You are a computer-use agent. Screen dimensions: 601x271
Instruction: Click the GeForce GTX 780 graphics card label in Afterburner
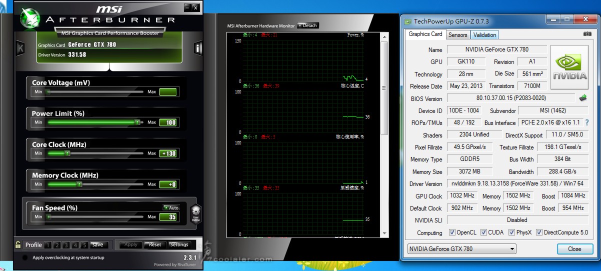click(92, 45)
